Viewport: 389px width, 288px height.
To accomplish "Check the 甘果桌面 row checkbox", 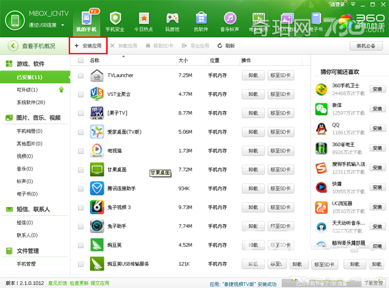I will pyautogui.click(x=81, y=169).
